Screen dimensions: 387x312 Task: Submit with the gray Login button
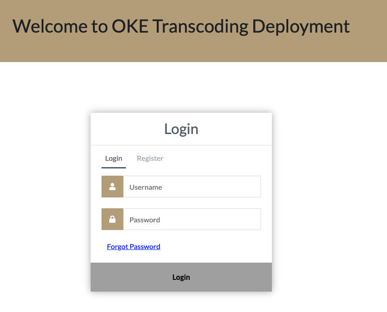tap(181, 277)
